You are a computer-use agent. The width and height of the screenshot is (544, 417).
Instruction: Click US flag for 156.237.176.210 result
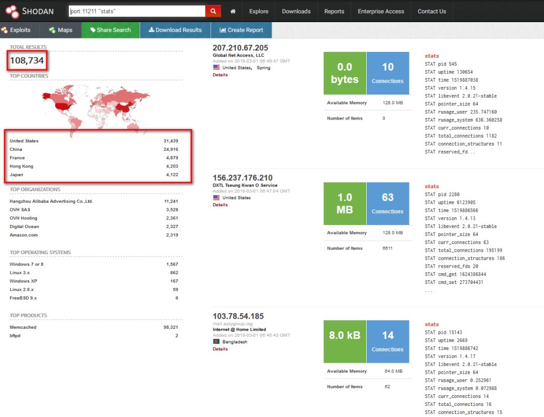click(x=216, y=198)
